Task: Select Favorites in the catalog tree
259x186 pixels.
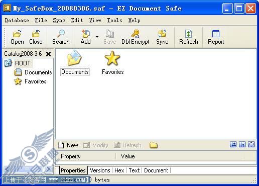Action: [x=36, y=81]
